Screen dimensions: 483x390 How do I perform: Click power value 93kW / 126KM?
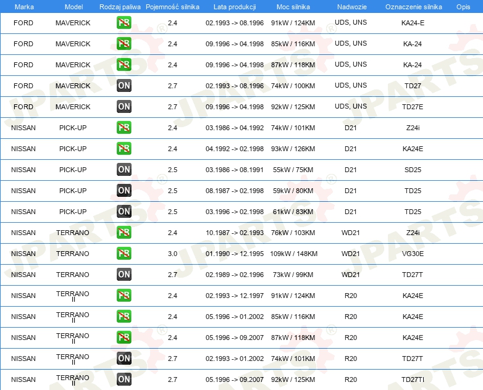pos(293,149)
